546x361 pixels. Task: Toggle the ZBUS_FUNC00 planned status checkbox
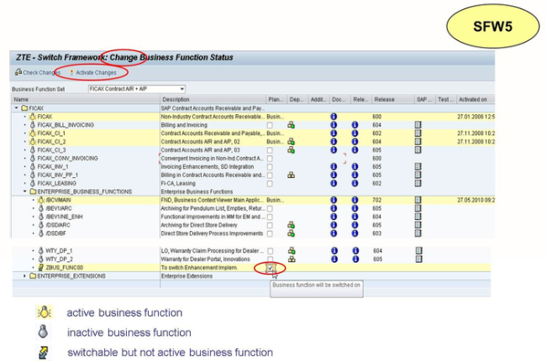[270, 267]
